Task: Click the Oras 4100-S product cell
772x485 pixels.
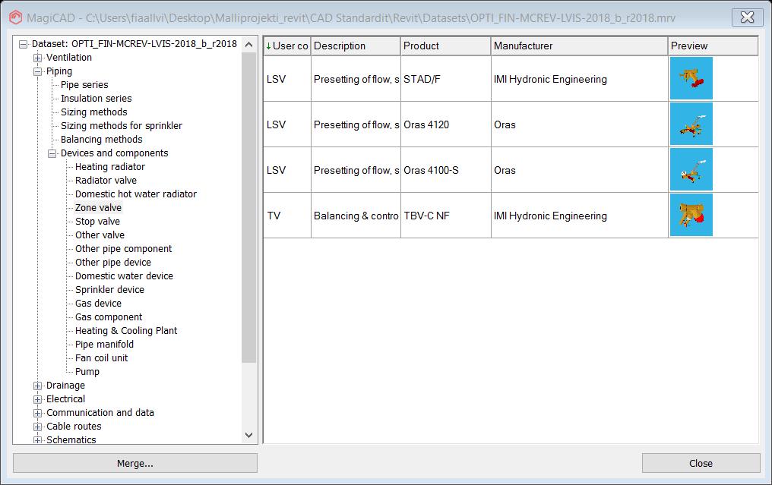Action: coord(445,170)
